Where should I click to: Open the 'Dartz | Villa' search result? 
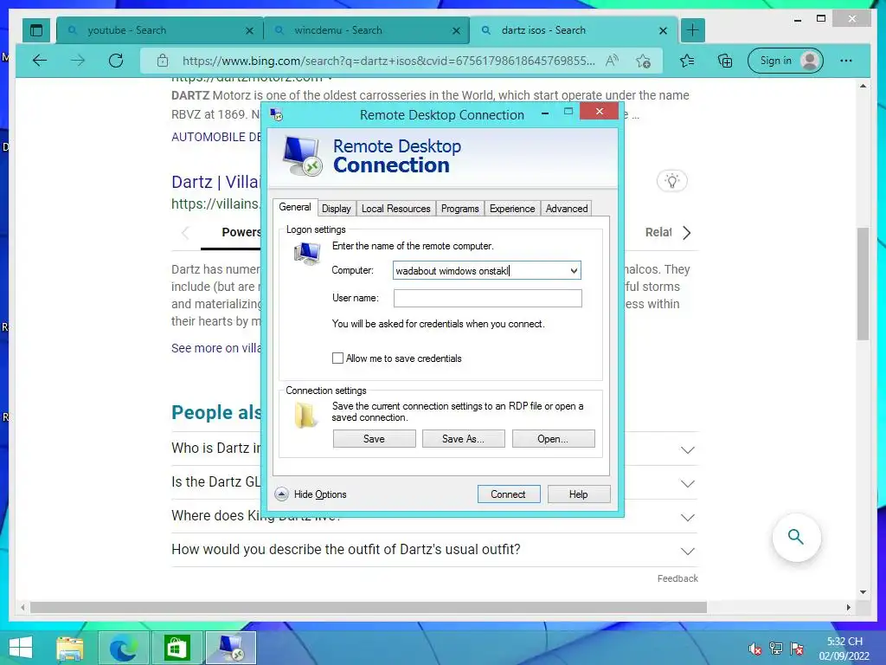[215, 182]
